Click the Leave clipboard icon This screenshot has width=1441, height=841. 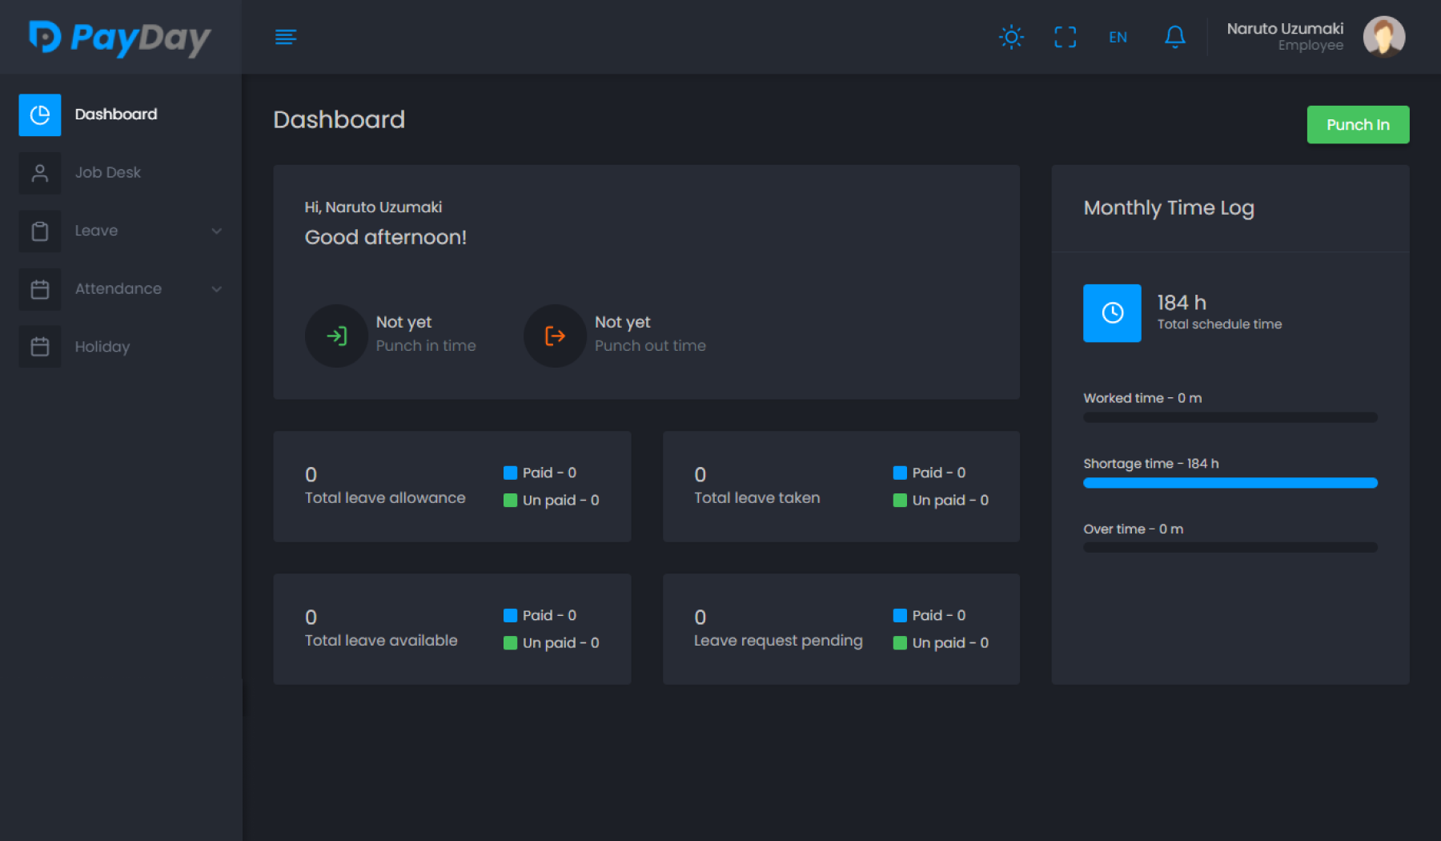click(40, 231)
